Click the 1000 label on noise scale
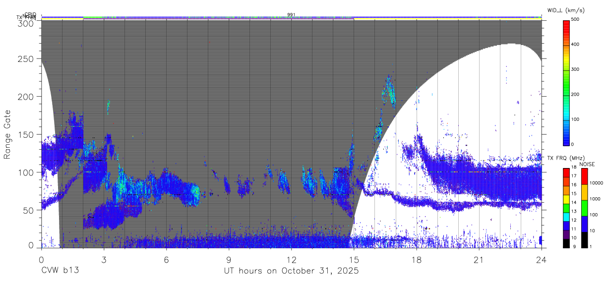This screenshot has width=609, height=281. coord(595,198)
